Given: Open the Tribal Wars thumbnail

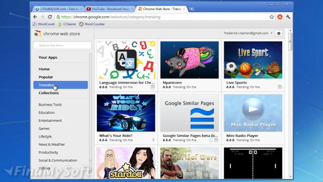Looking at the screenshot, I should [x=190, y=163].
